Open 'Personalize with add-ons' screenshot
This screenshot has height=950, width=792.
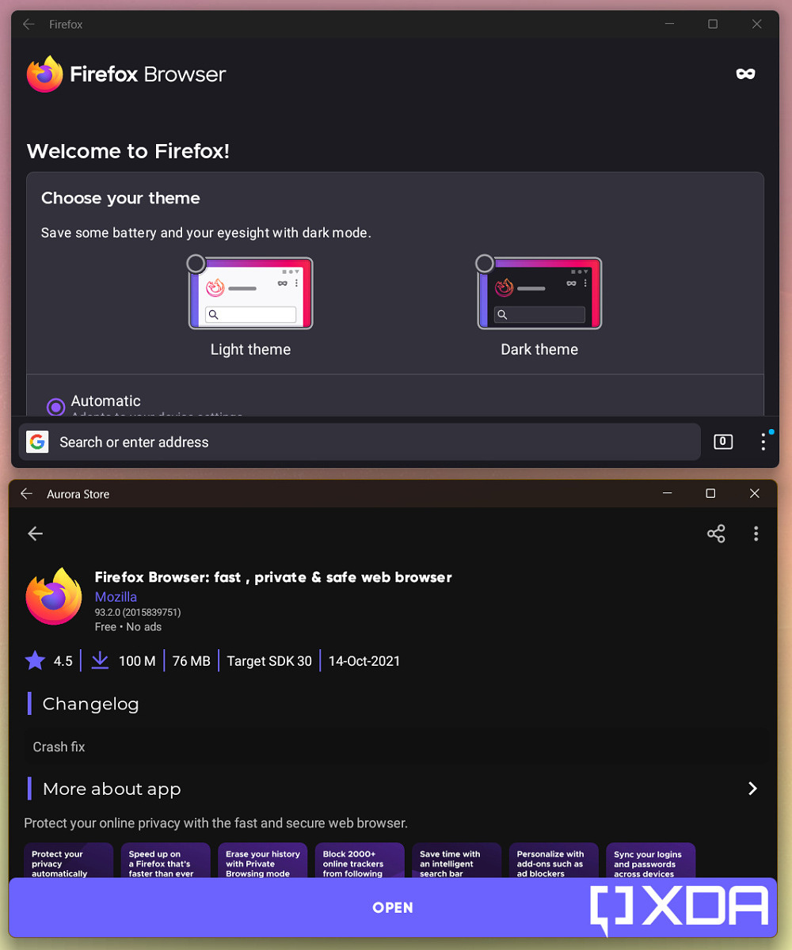coord(554,861)
